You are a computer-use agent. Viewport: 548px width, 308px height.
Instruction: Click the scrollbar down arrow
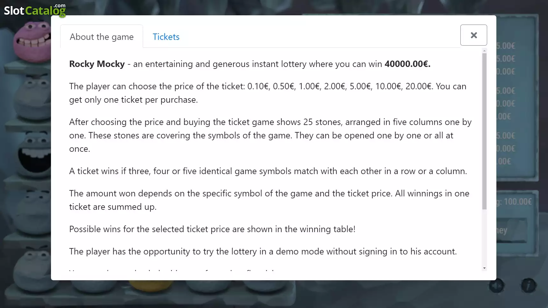484,268
